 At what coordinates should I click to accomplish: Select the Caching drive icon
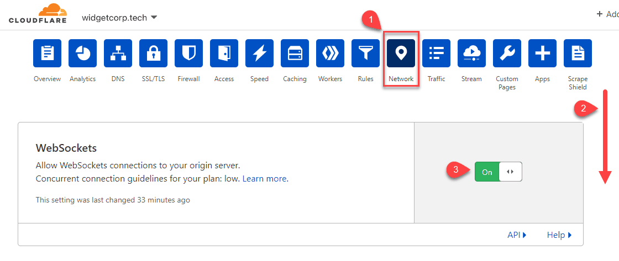point(295,54)
